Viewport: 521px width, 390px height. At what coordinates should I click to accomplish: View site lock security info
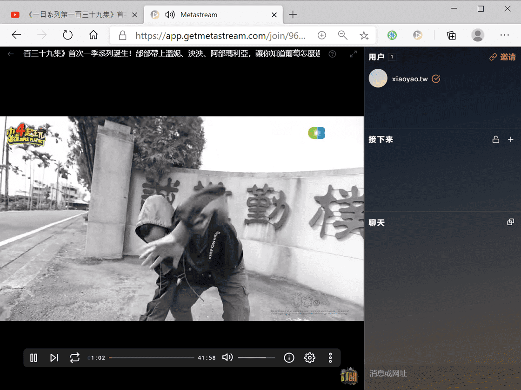click(x=122, y=35)
